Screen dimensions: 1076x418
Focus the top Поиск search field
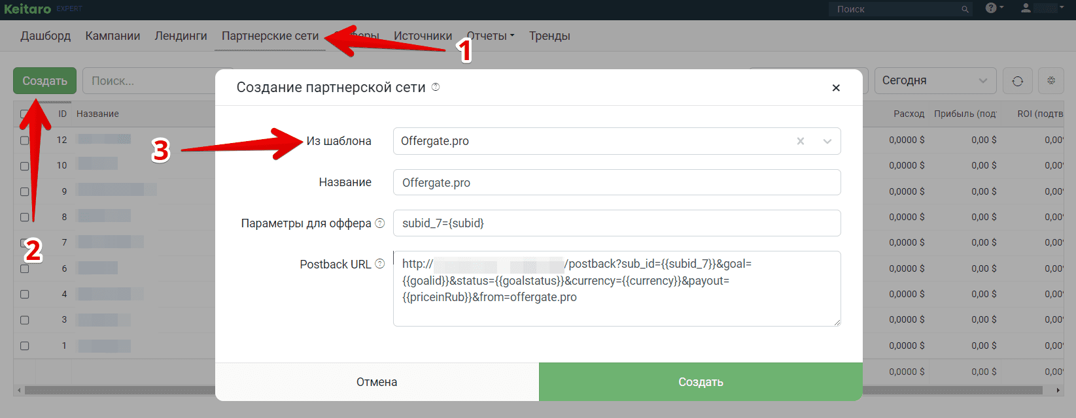pyautogui.click(x=899, y=9)
